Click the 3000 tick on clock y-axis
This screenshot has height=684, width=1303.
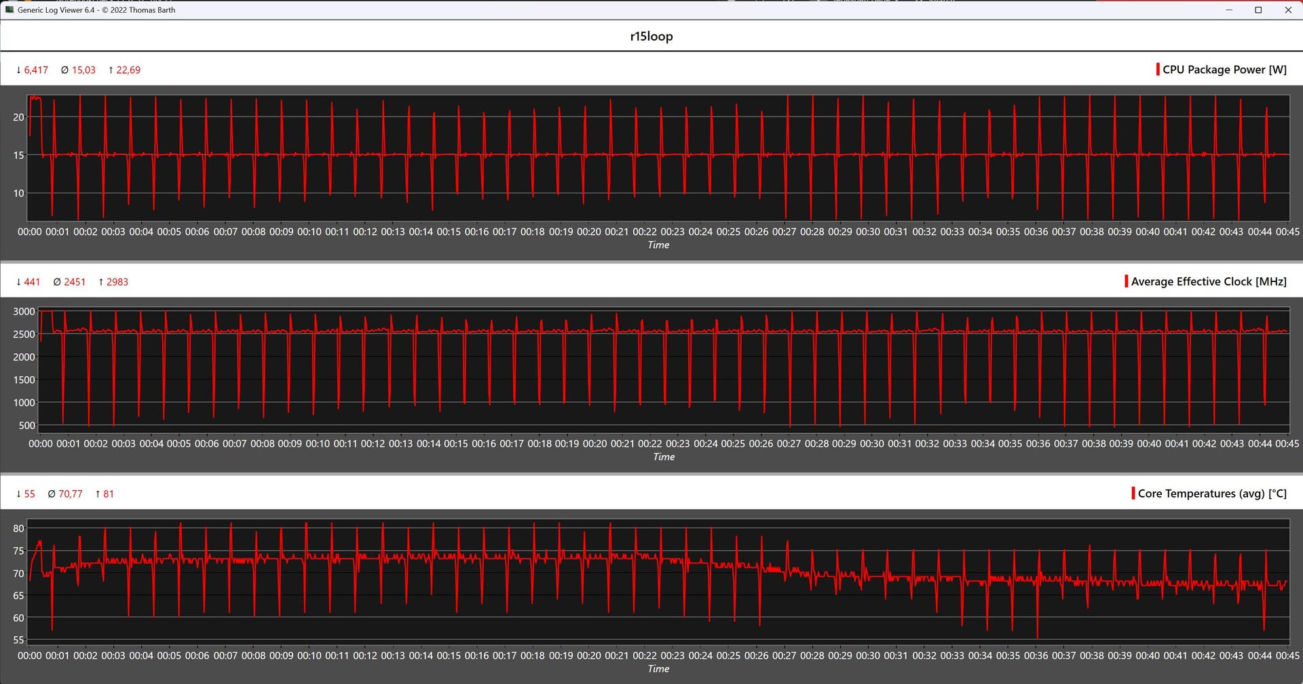[24, 312]
